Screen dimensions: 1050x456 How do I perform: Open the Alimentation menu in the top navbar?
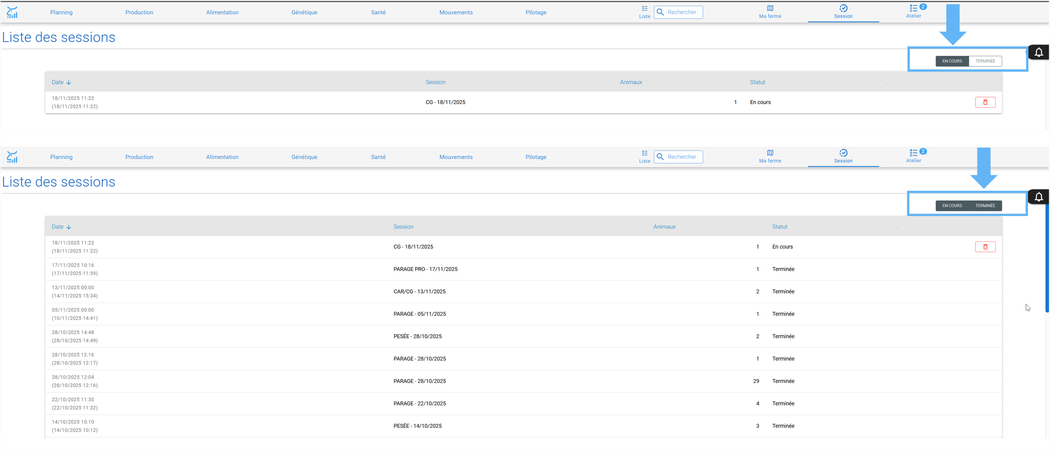tap(222, 13)
